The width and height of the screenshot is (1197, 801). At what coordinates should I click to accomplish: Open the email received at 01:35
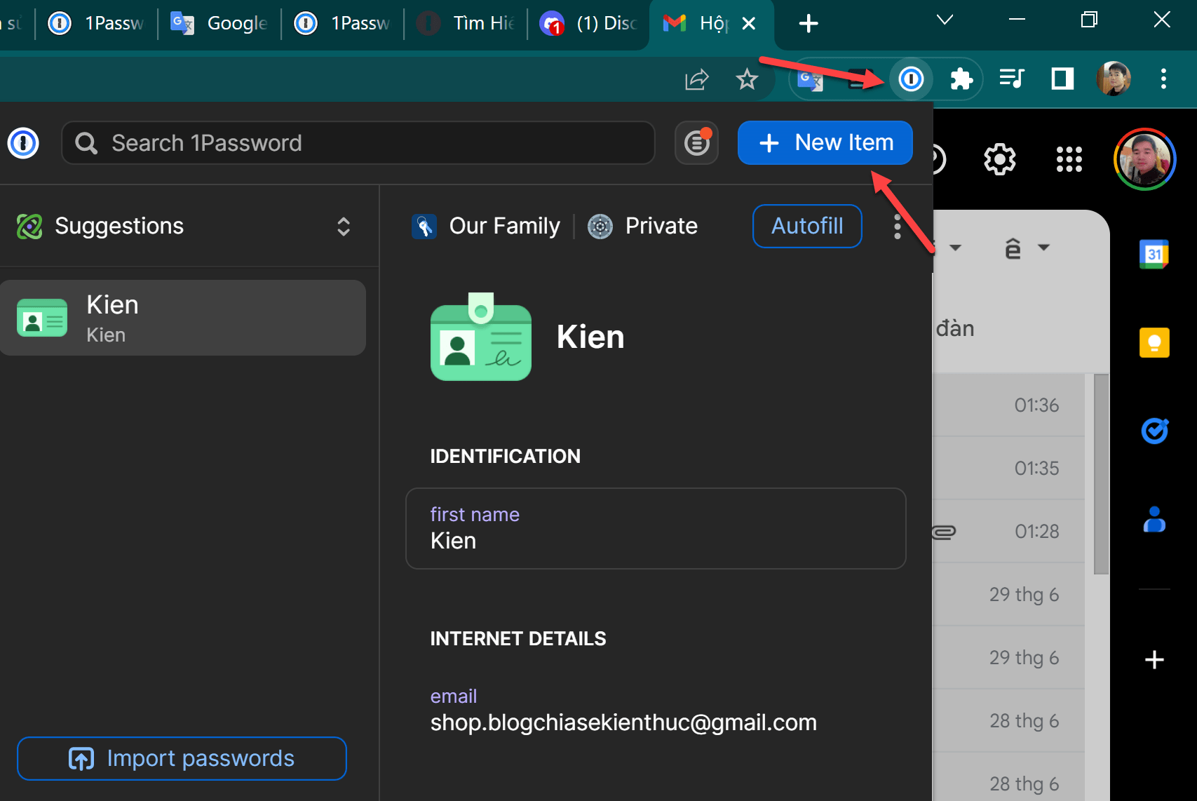1010,469
